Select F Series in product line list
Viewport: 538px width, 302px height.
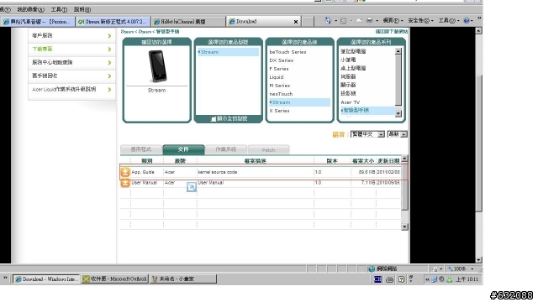(279, 69)
